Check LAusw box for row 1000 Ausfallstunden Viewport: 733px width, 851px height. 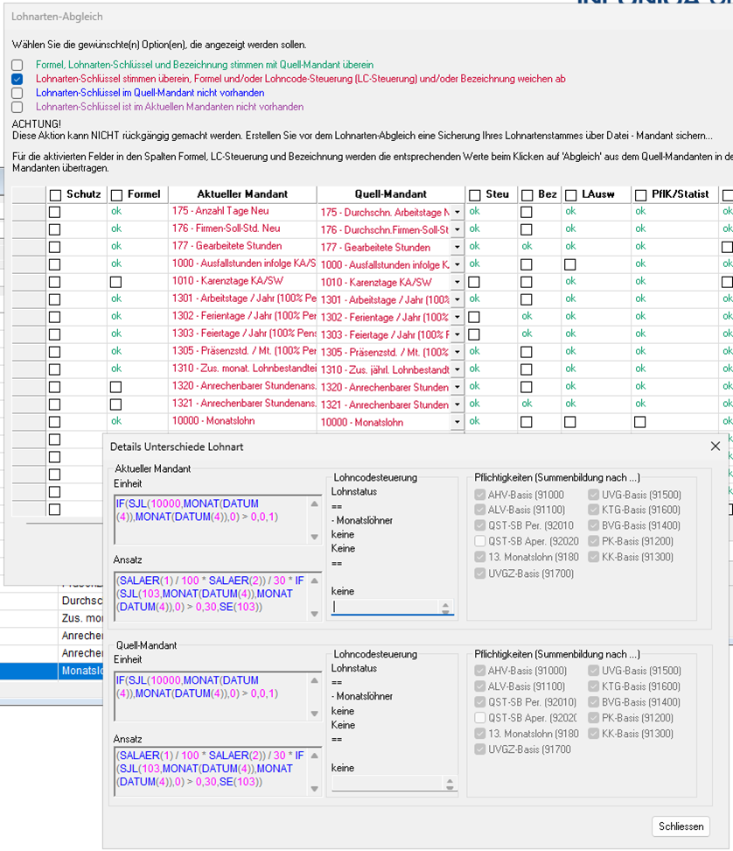point(569,265)
